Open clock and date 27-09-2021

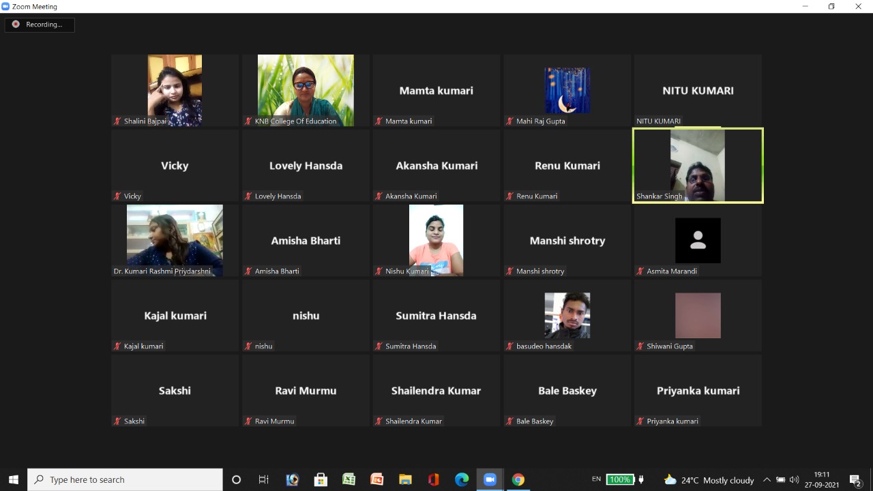[822, 479]
